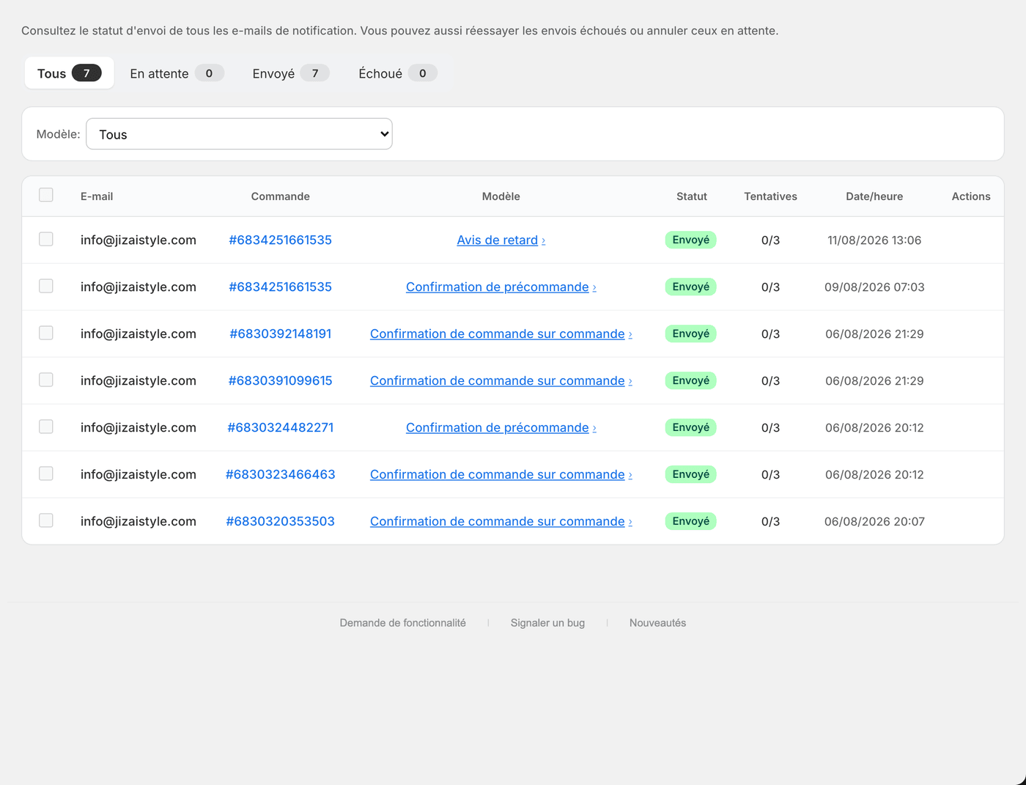This screenshot has height=785, width=1026.
Task: Open order #6830391099615
Action: point(280,380)
